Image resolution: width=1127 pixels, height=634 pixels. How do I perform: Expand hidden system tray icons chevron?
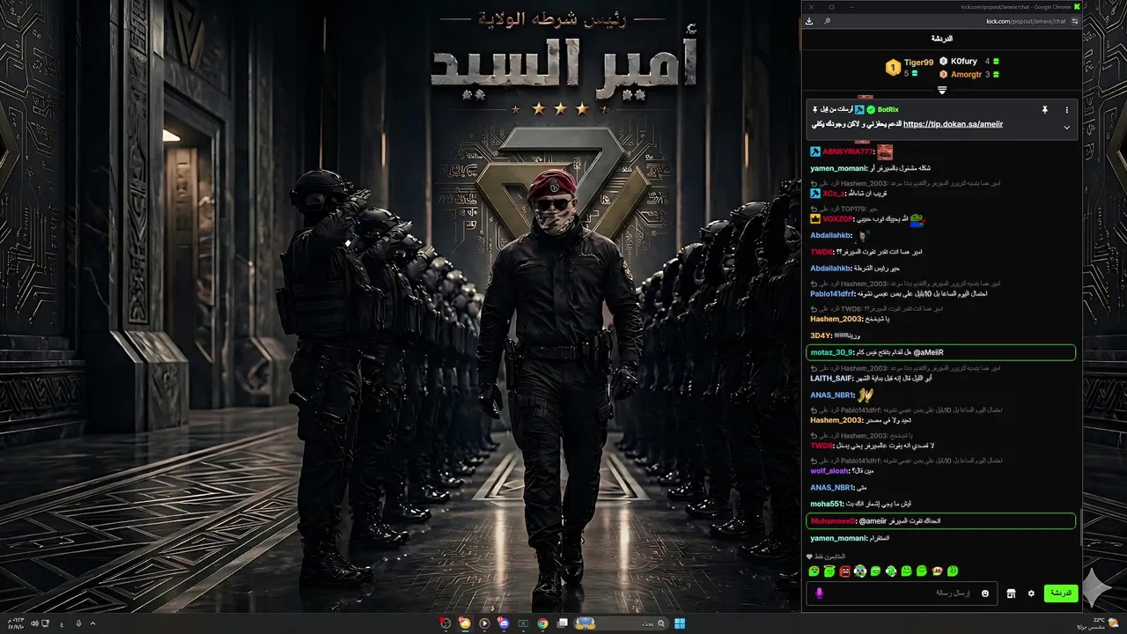point(93,623)
